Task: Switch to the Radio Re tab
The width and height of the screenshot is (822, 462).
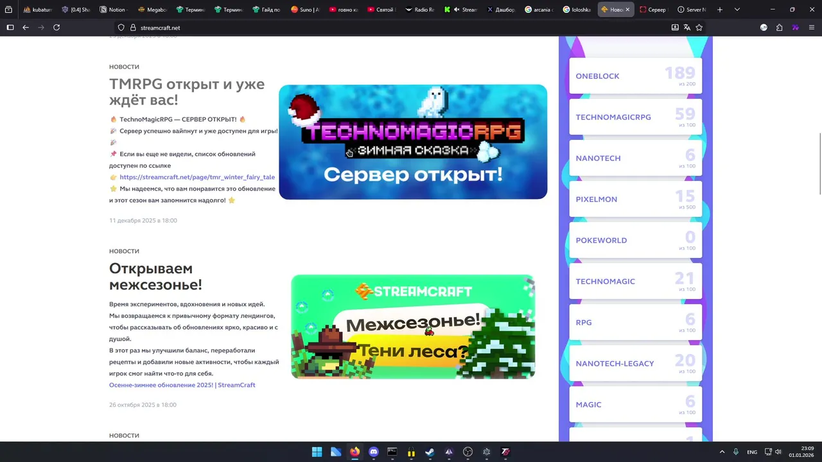Action: coord(420,10)
